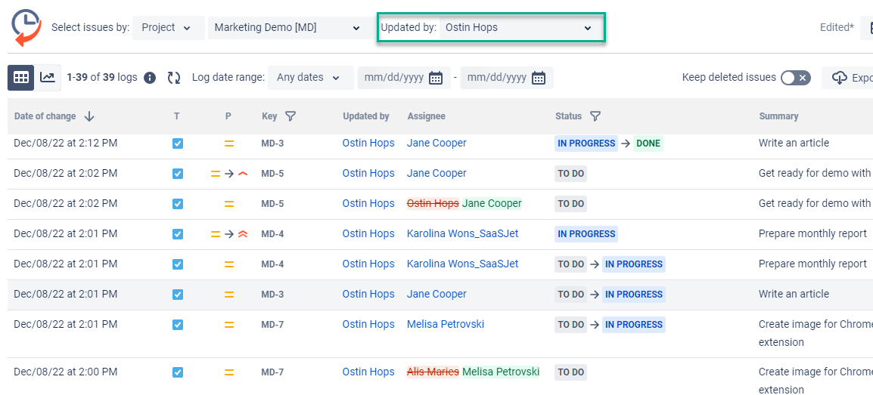Sort by Date of change arrow
This screenshot has width=873, height=395.
coord(89,116)
